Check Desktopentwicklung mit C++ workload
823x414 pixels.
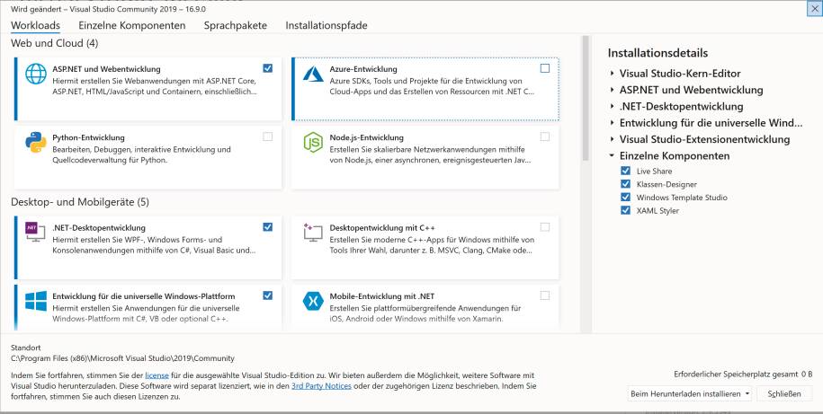point(545,227)
